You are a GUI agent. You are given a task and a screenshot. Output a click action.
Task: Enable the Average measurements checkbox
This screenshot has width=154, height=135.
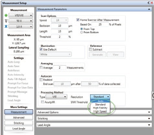point(41,68)
